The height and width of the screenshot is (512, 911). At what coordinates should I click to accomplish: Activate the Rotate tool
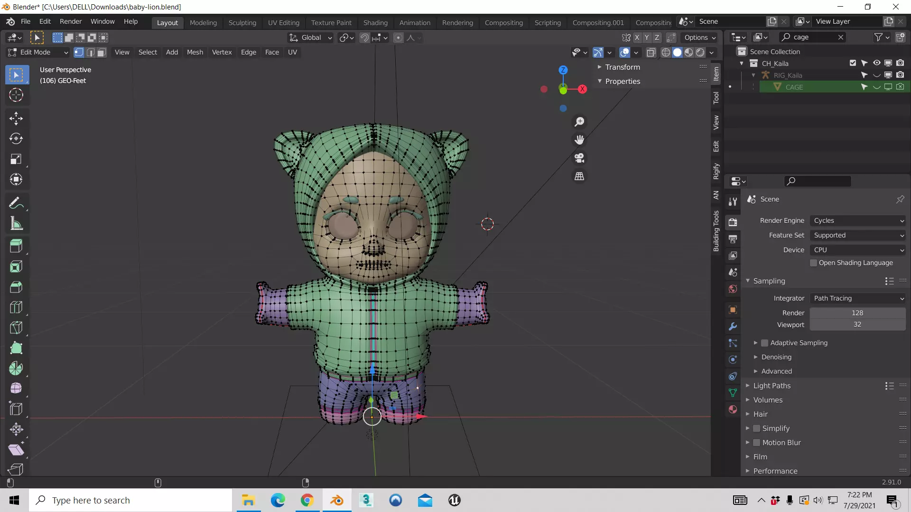point(16,138)
